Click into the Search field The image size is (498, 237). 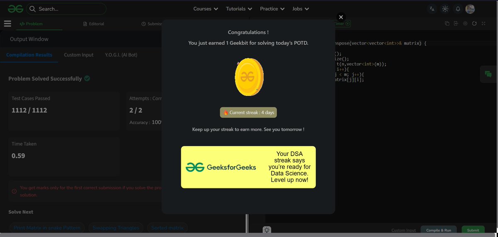coord(66,9)
